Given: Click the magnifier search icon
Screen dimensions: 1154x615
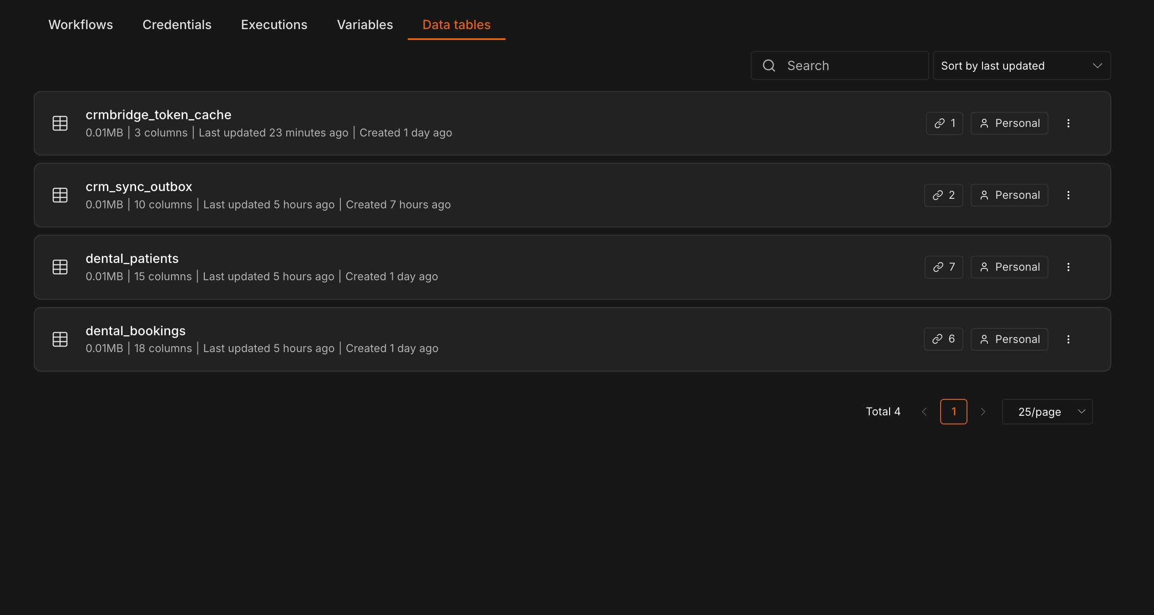Looking at the screenshot, I should (x=769, y=66).
